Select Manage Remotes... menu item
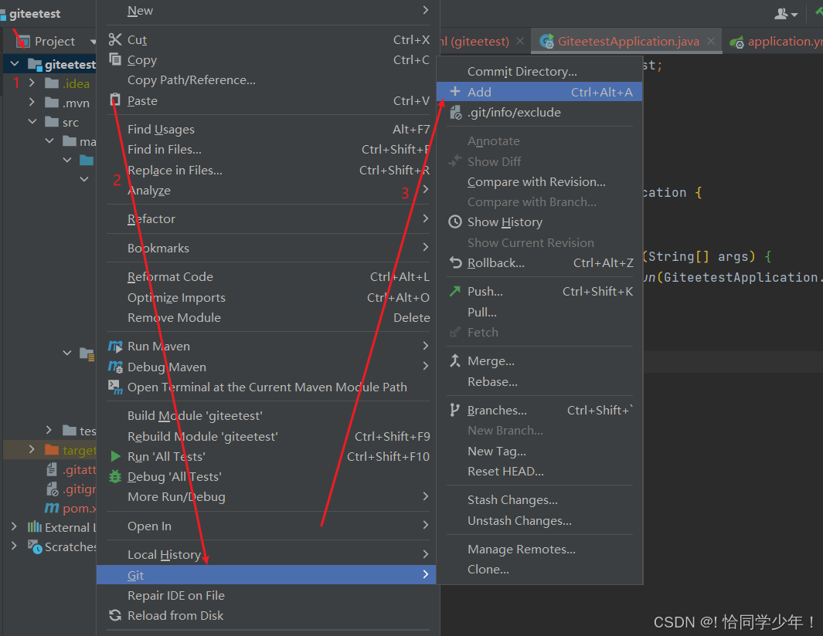This screenshot has height=636, width=823. (x=539, y=549)
